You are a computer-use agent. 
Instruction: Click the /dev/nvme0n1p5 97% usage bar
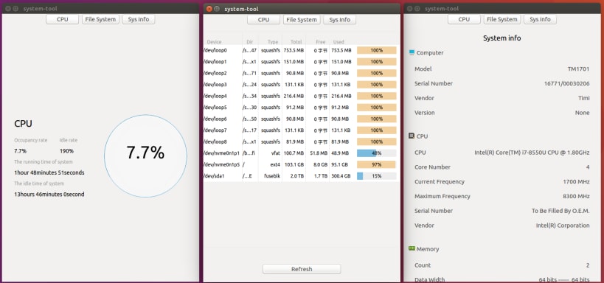point(377,165)
